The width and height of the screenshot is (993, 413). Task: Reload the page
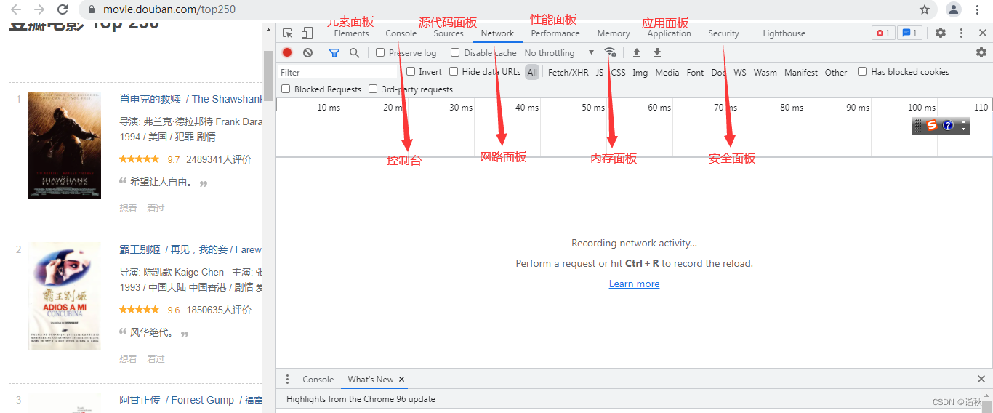(x=63, y=9)
